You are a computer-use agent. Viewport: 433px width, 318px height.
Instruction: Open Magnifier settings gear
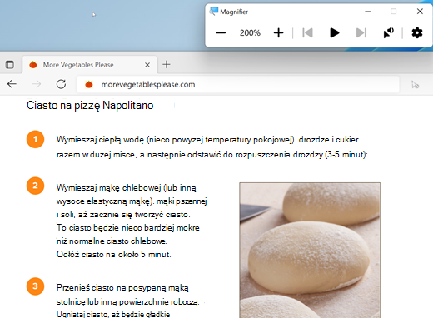(417, 33)
